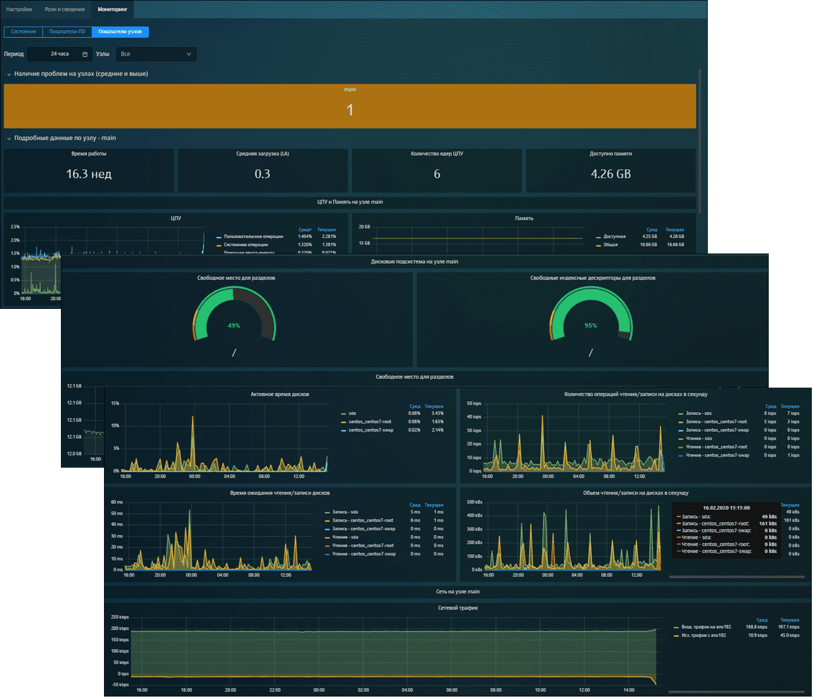The height and width of the screenshot is (699, 813).
Task: Toggle 'Вход. трафик на ens192' series in the legend
Action: 707,627
